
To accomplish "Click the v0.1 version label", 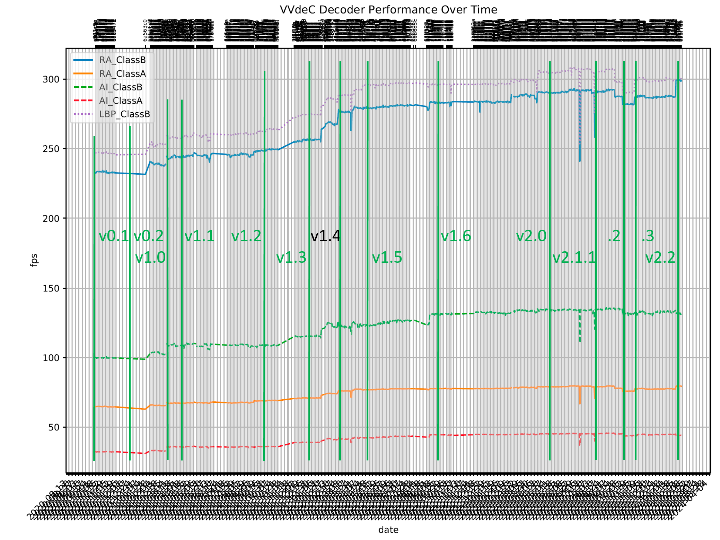I will (x=114, y=236).
